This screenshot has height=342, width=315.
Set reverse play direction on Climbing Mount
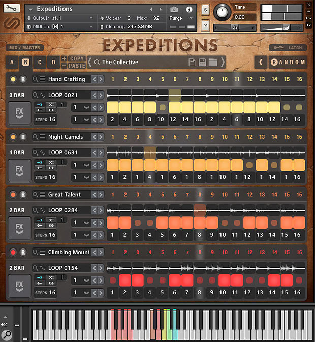(40, 283)
